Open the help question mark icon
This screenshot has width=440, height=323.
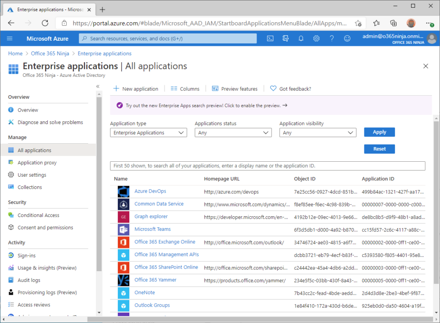[332, 38]
